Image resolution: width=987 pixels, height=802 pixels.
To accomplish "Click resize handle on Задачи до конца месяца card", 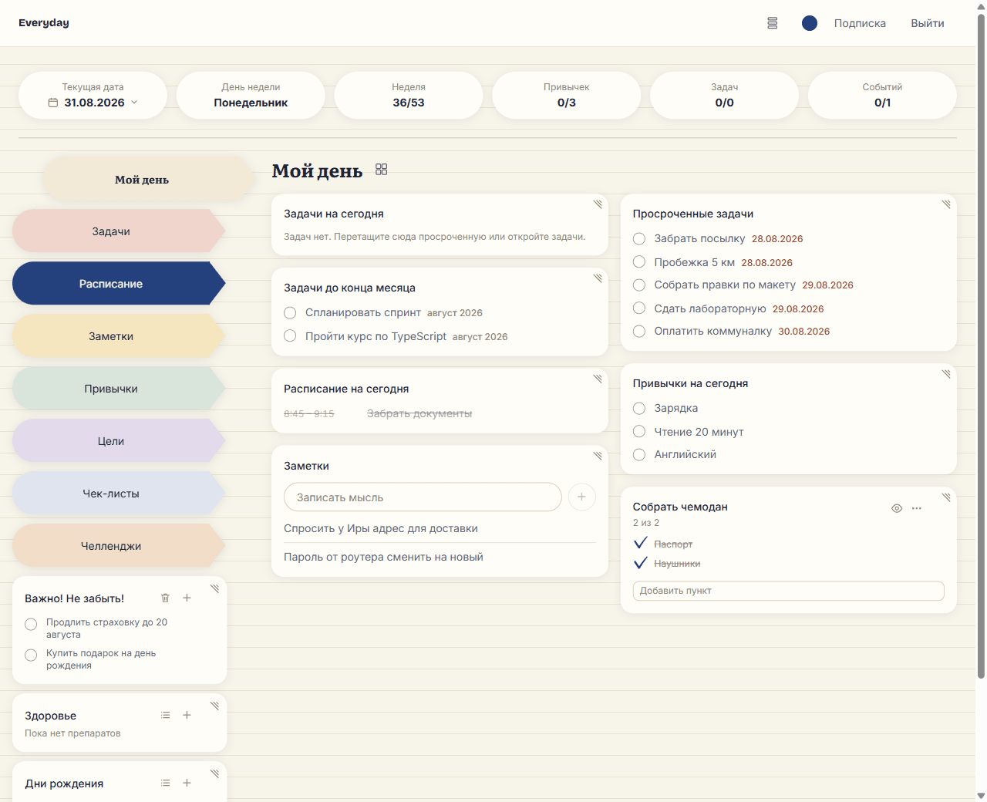I will click(x=598, y=278).
